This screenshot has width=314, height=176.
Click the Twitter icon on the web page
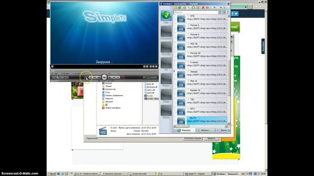pyautogui.click(x=236, y=14)
